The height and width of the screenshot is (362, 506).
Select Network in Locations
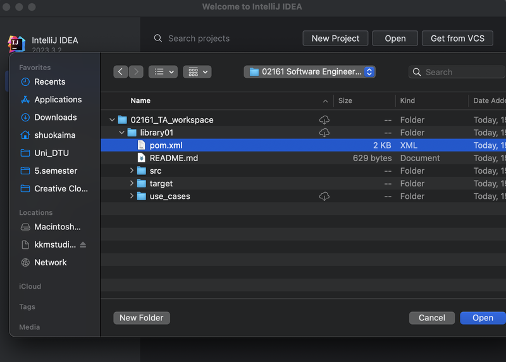51,262
